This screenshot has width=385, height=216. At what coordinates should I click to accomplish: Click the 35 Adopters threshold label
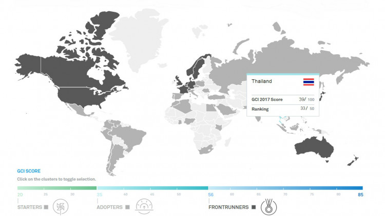coord(100,195)
